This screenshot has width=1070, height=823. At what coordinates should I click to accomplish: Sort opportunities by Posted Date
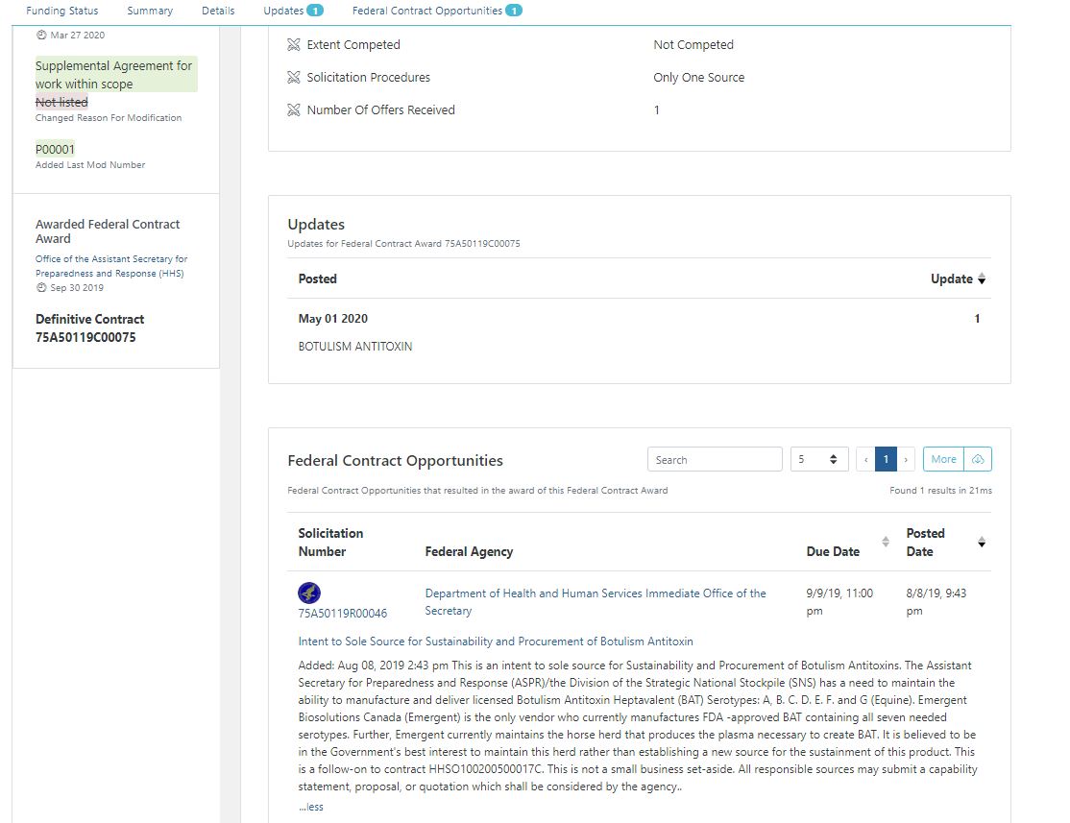click(x=981, y=543)
